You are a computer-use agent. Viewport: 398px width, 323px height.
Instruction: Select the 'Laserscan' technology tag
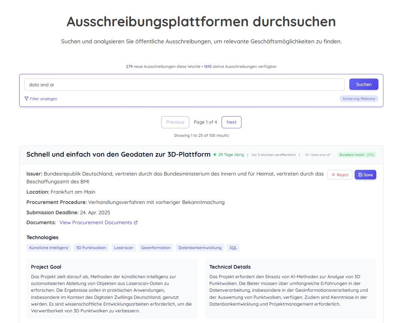click(124, 248)
